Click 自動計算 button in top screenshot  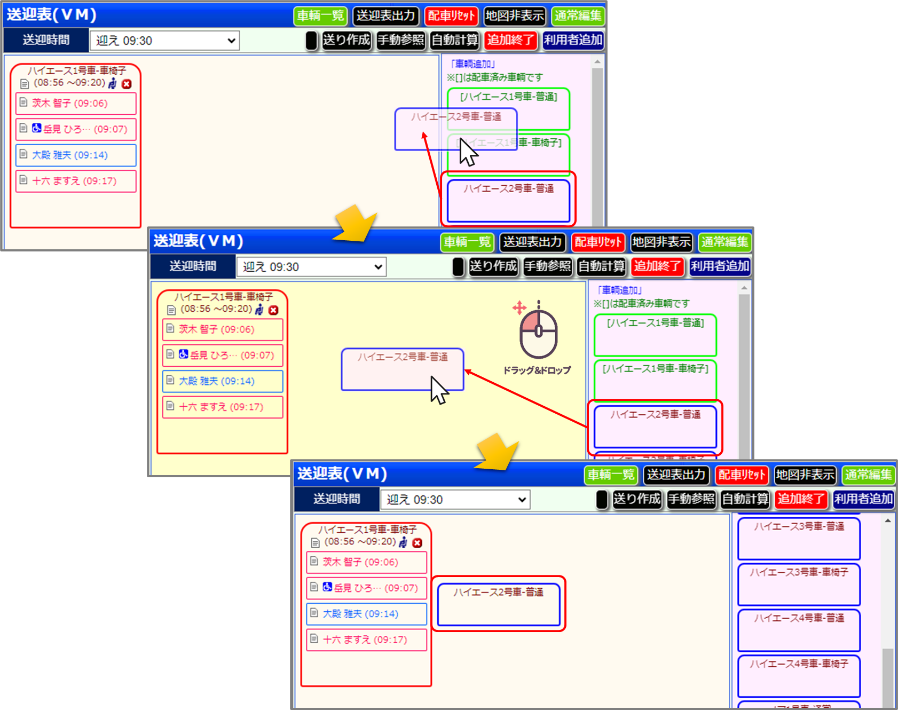[455, 40]
